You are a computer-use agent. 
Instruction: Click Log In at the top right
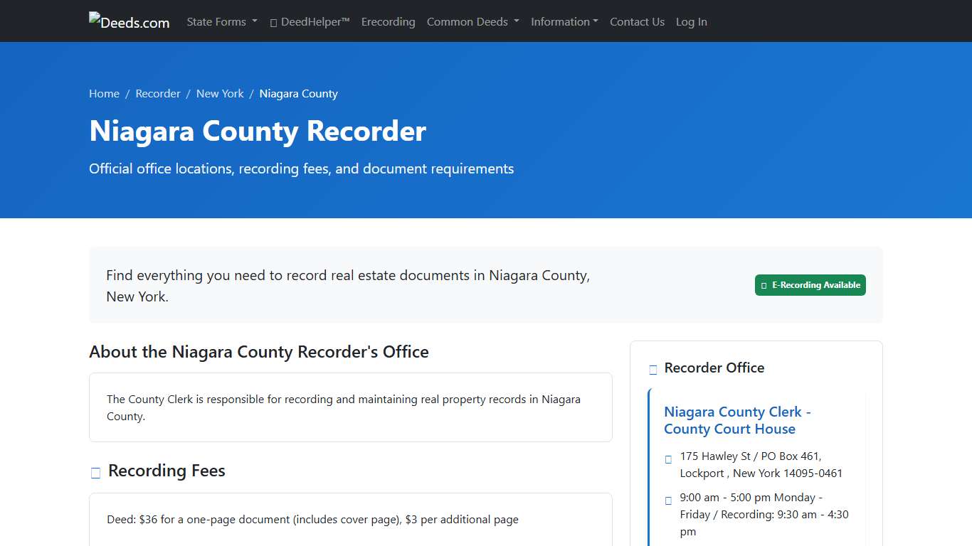tap(691, 21)
